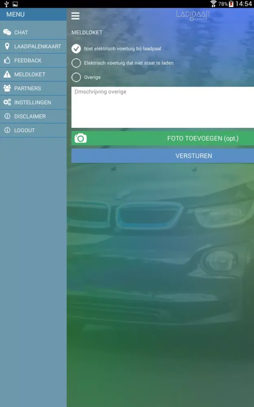Tap the camera icon to add photo
The height and width of the screenshot is (407, 254).
pos(80,138)
